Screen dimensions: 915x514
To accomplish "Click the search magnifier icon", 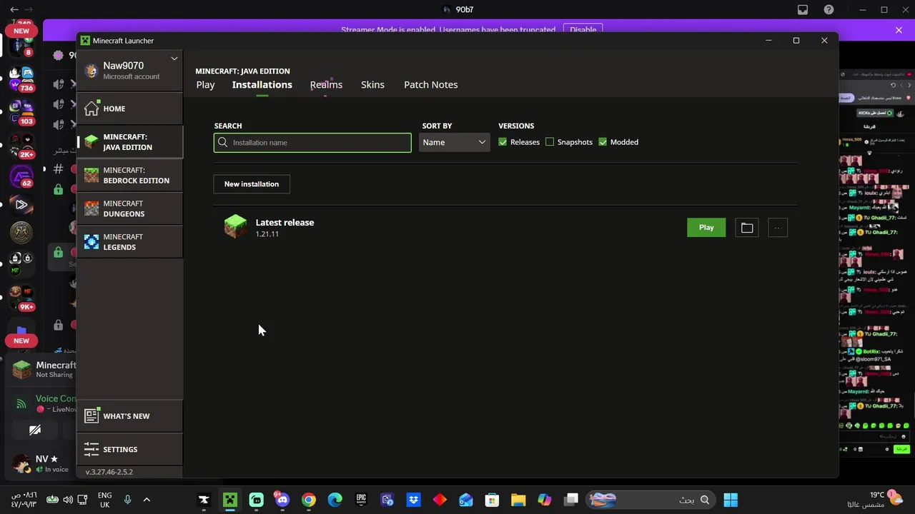I will pyautogui.click(x=223, y=143).
